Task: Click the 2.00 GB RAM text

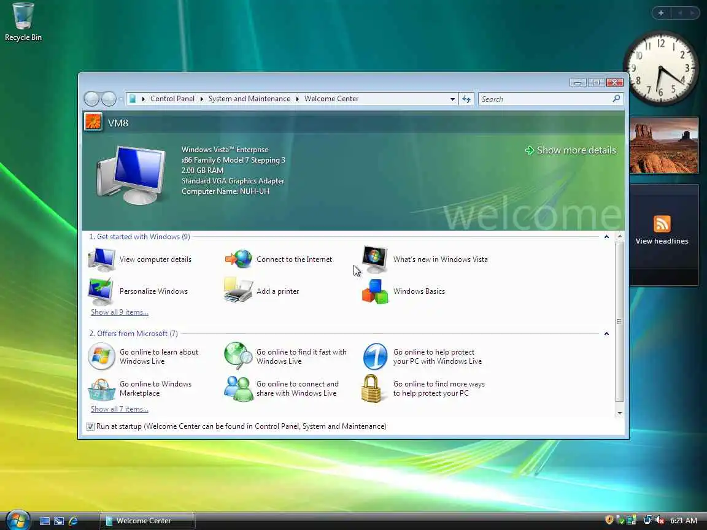Action: (x=203, y=171)
